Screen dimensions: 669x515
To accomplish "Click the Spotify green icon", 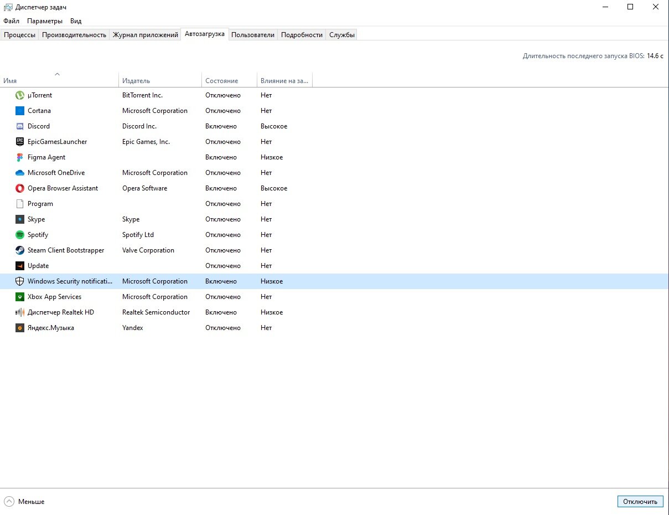I will pos(20,235).
